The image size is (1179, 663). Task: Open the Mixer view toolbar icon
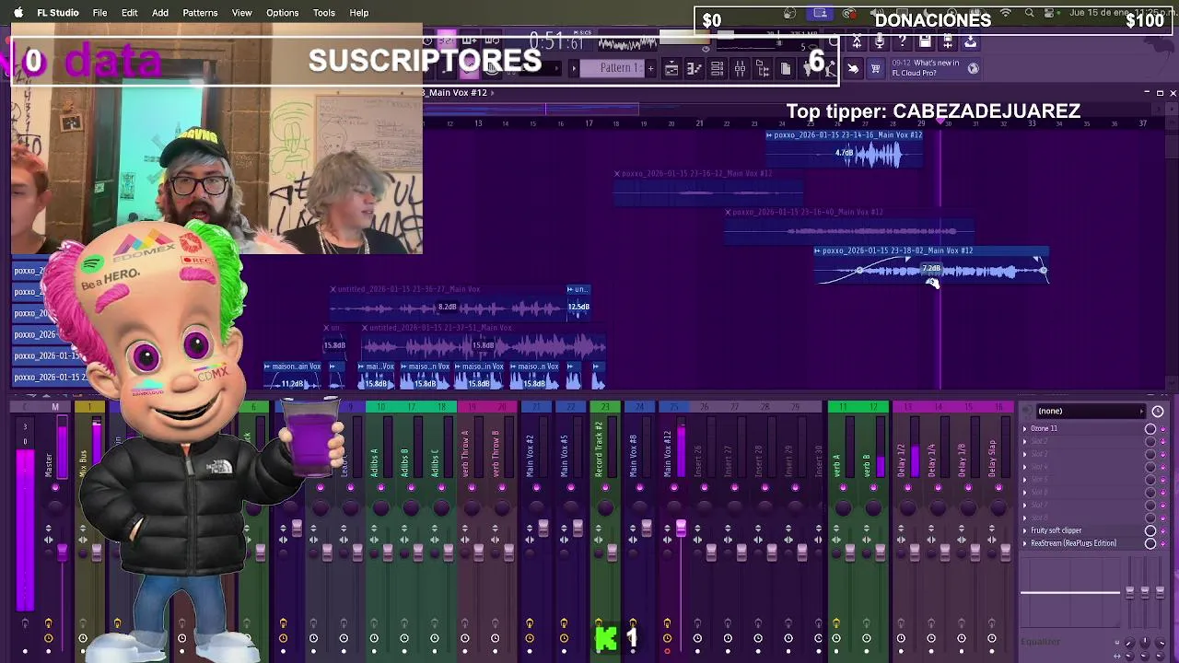[740, 69]
